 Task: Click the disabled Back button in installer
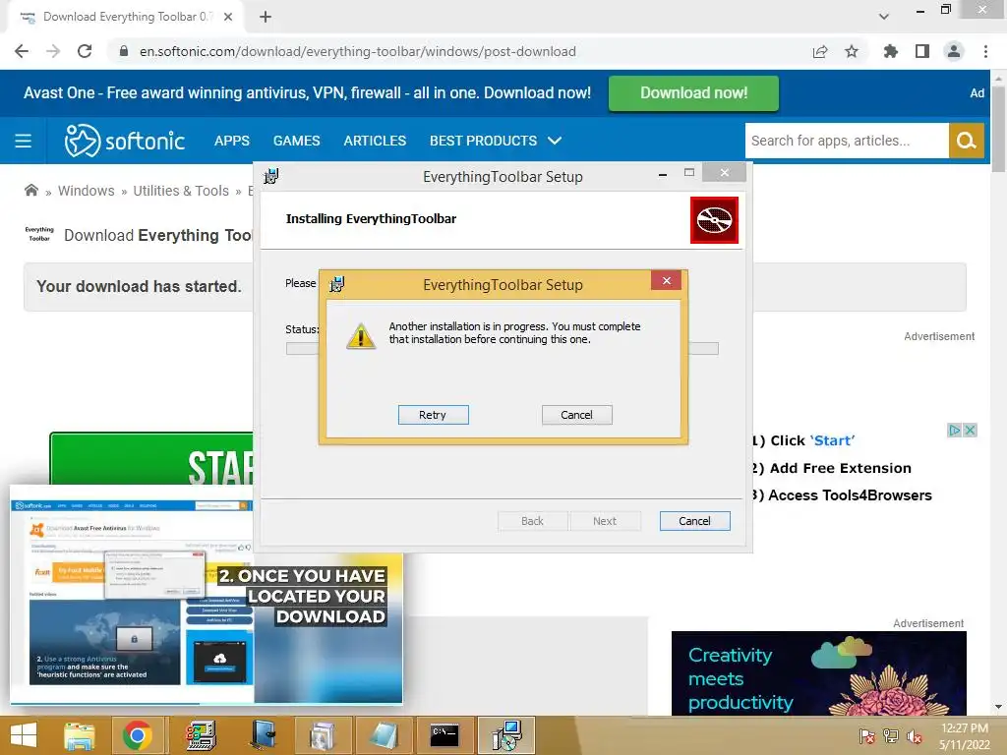click(x=532, y=521)
